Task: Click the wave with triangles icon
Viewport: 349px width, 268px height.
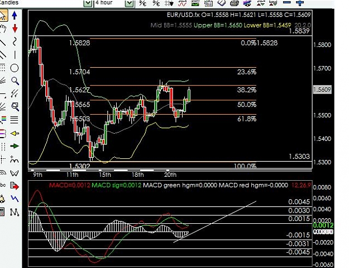Action: coord(261,3)
